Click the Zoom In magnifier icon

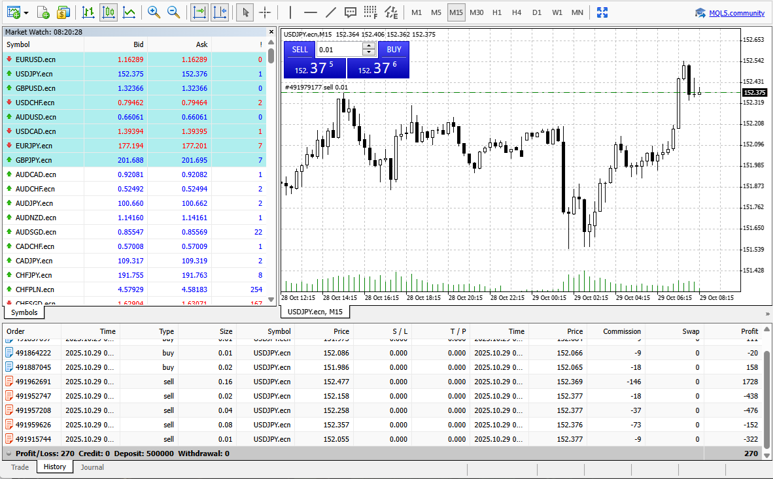(154, 12)
